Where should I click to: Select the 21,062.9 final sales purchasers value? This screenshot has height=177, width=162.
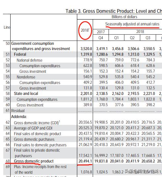(85, 145)
